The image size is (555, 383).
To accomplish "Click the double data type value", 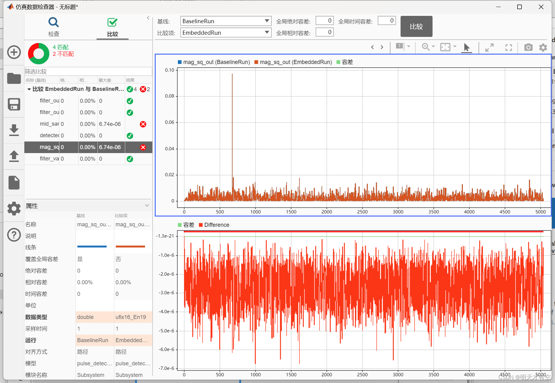I will (85, 317).
